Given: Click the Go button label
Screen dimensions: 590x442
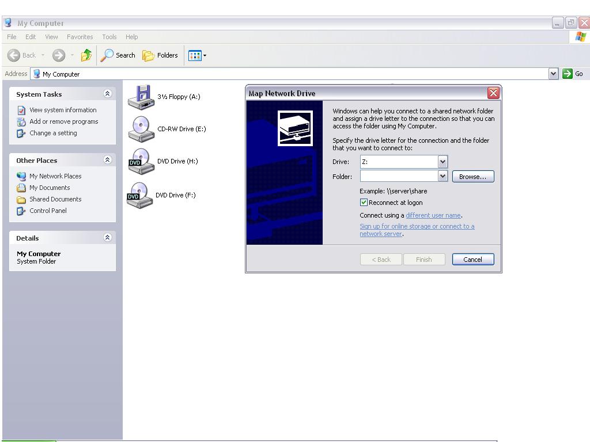Looking at the screenshot, I should point(579,74).
